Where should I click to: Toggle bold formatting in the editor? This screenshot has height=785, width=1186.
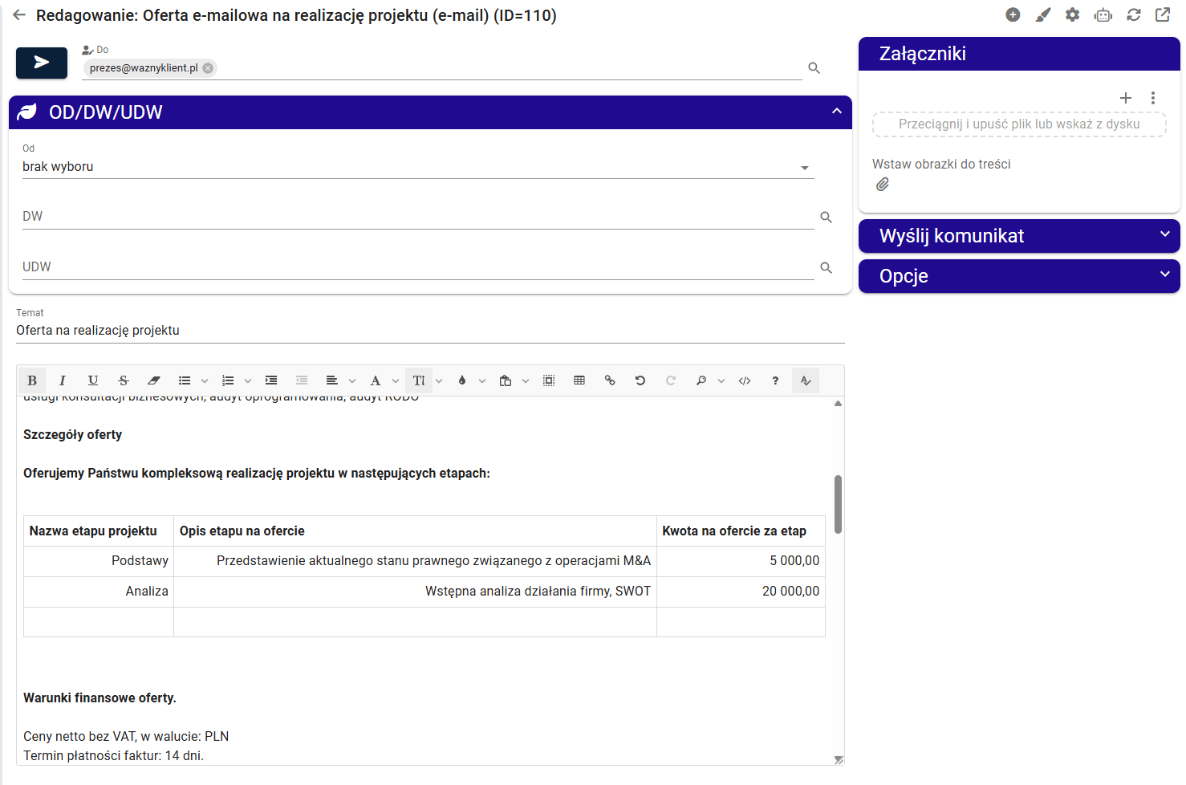tap(32, 380)
